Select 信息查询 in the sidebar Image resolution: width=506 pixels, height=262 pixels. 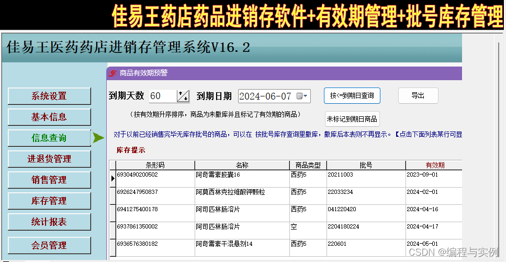(49, 138)
